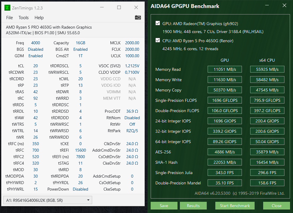Click the CPU Memory Write value 58482 MB/s
The image size is (293, 213).
267,80
